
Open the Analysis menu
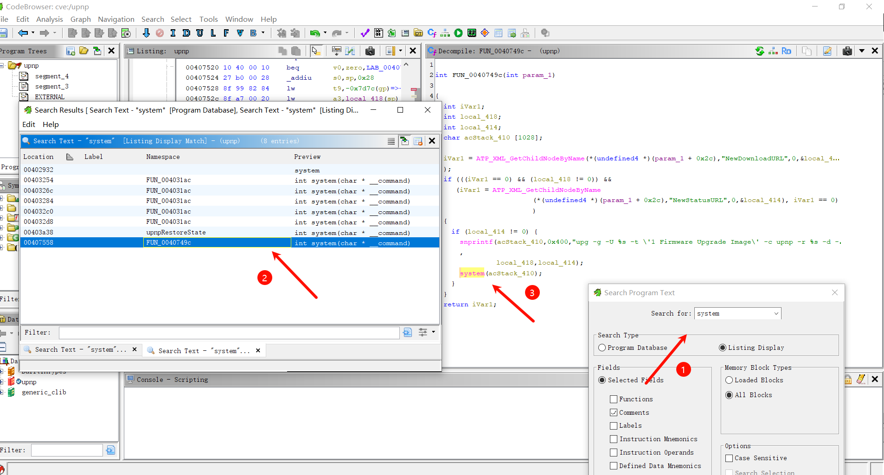pyautogui.click(x=50, y=19)
